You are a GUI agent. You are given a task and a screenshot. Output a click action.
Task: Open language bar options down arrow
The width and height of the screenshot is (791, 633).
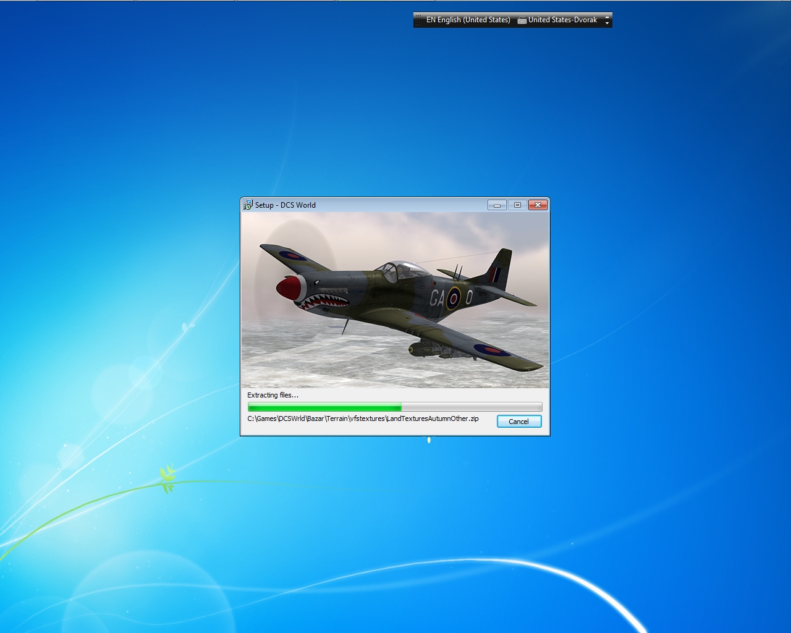[607, 23]
